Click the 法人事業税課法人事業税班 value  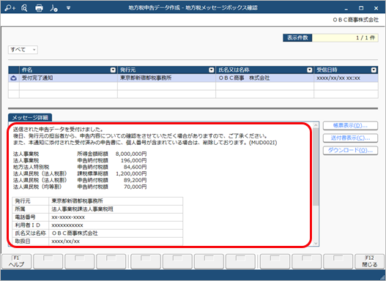[83, 209]
